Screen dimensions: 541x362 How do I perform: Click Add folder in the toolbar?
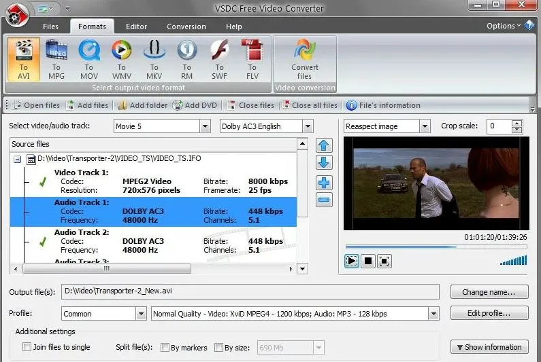coord(142,105)
